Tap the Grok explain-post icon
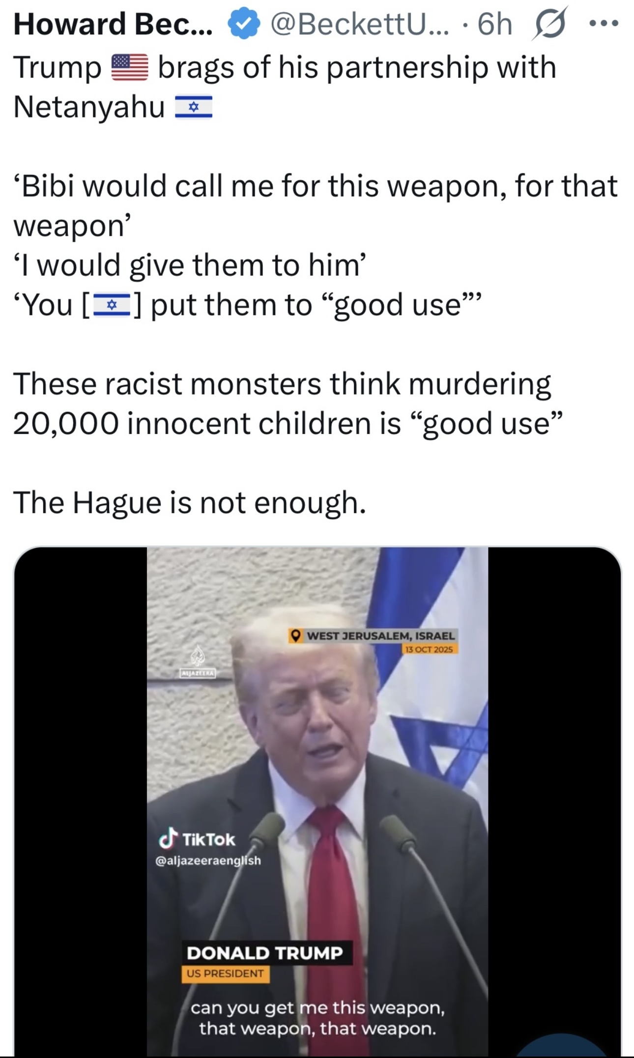The height and width of the screenshot is (1058, 634). point(550,23)
